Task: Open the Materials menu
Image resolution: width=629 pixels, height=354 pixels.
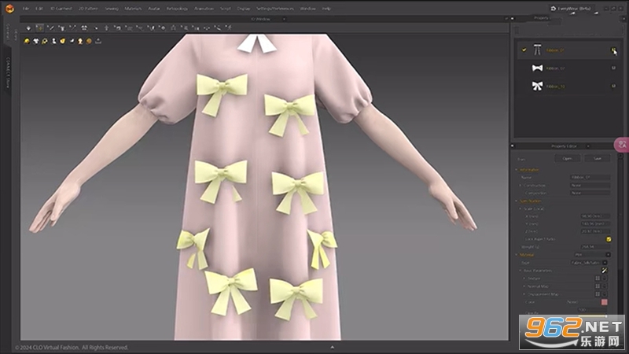Action: [133, 9]
